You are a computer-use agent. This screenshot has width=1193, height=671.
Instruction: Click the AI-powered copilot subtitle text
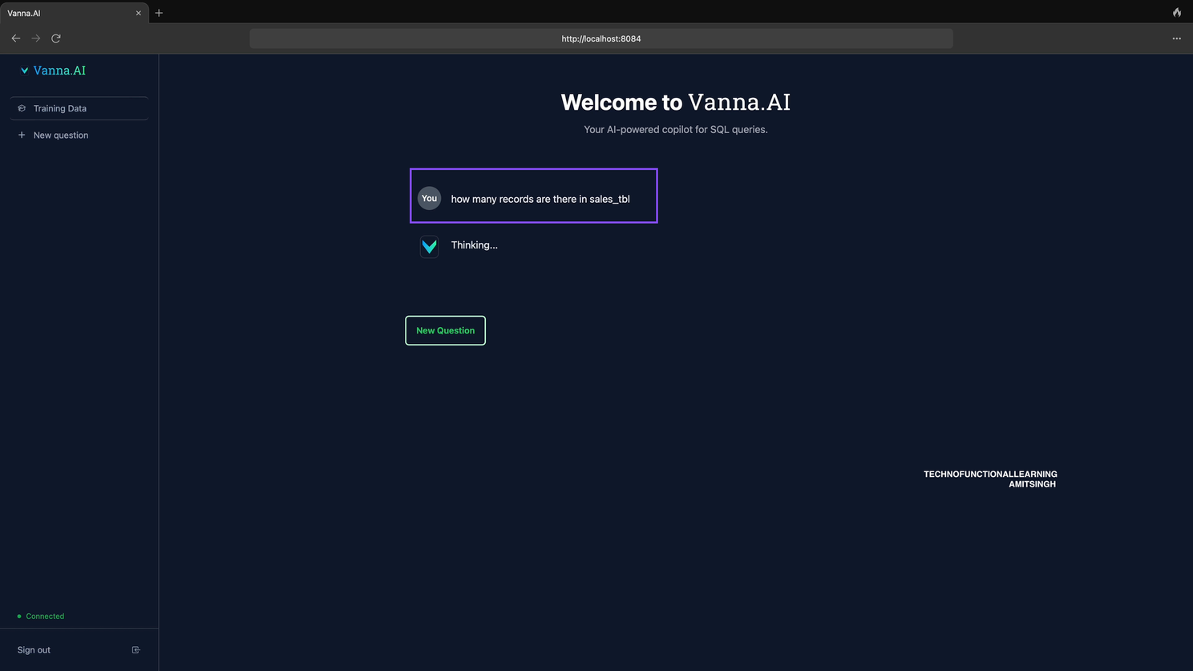676,129
